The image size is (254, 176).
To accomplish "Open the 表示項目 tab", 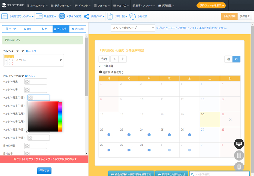I will [78, 29].
